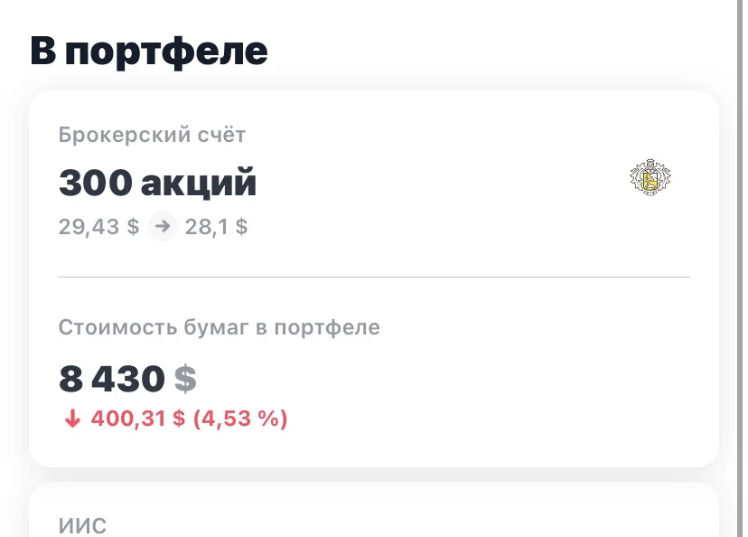Screen dimensions: 748x537
Task: Select the 300 акций holding title
Action: click(x=157, y=183)
